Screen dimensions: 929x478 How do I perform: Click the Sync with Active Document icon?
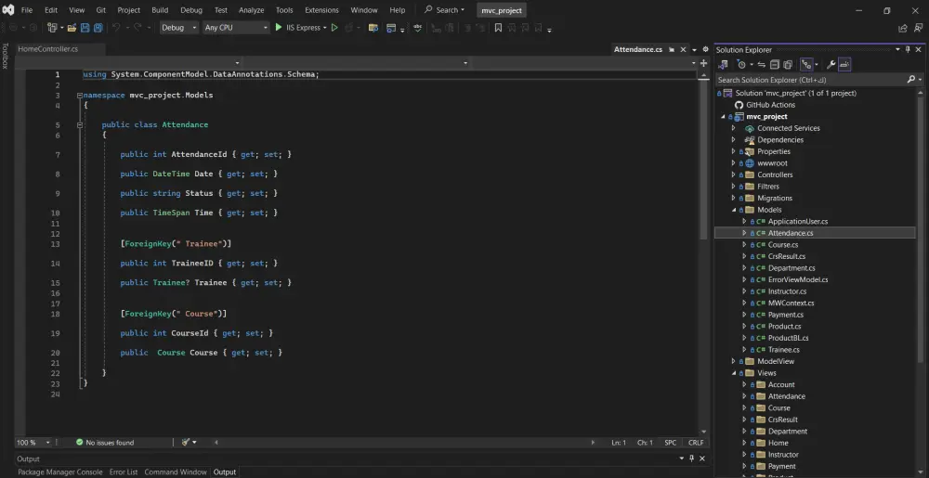pos(763,65)
